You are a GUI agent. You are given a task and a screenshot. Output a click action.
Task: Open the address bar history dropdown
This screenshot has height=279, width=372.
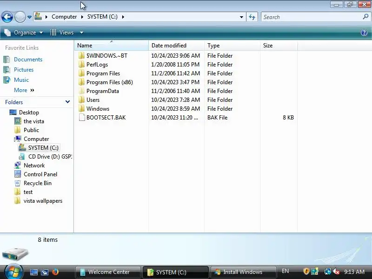241,17
